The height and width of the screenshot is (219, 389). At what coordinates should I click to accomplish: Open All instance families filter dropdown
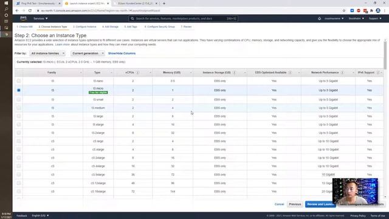[47, 54]
